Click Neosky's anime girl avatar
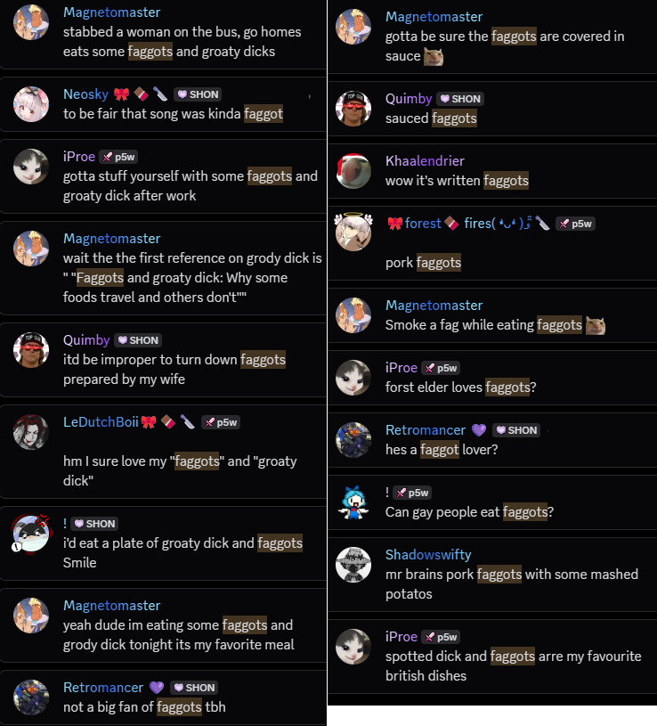This screenshot has height=726, width=657. coord(31,104)
